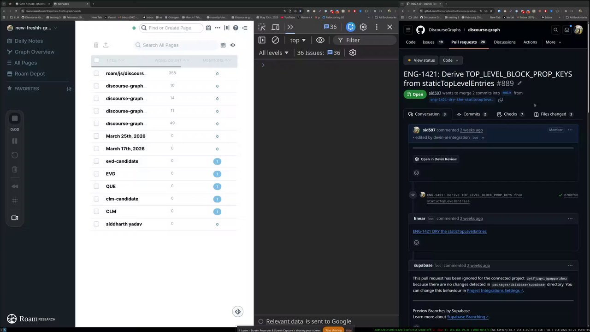This screenshot has height=332, width=590.
Task: Open DevTools settings gear icon
Action: (363, 27)
